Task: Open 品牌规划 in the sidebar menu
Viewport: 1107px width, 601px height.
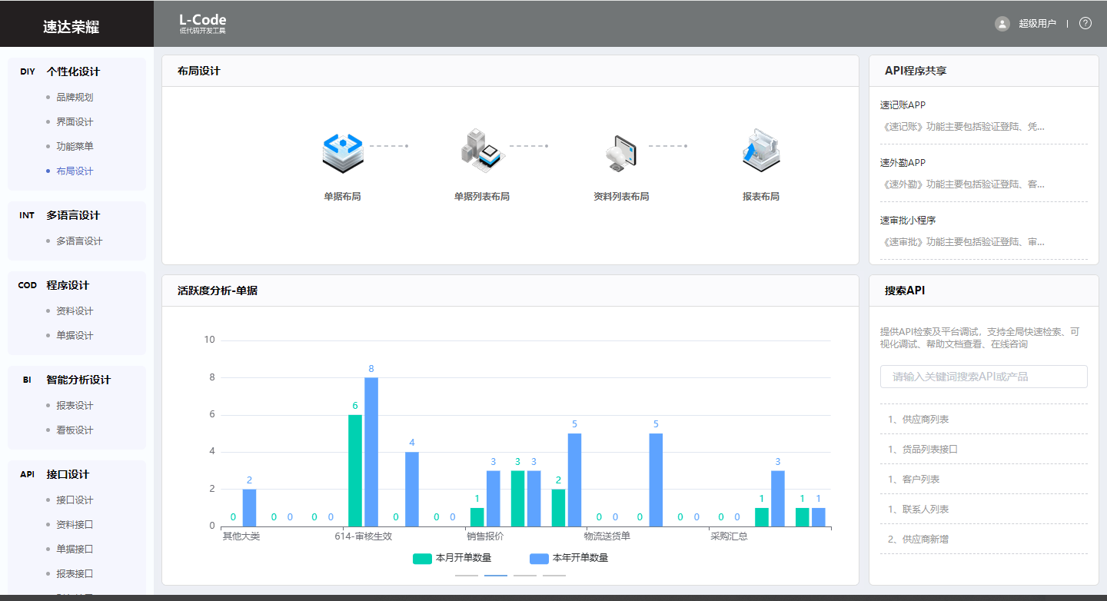Action: click(75, 98)
